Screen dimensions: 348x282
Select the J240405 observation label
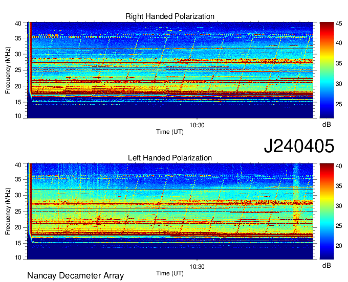(299, 146)
